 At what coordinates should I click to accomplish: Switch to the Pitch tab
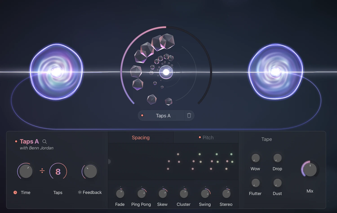(208, 138)
